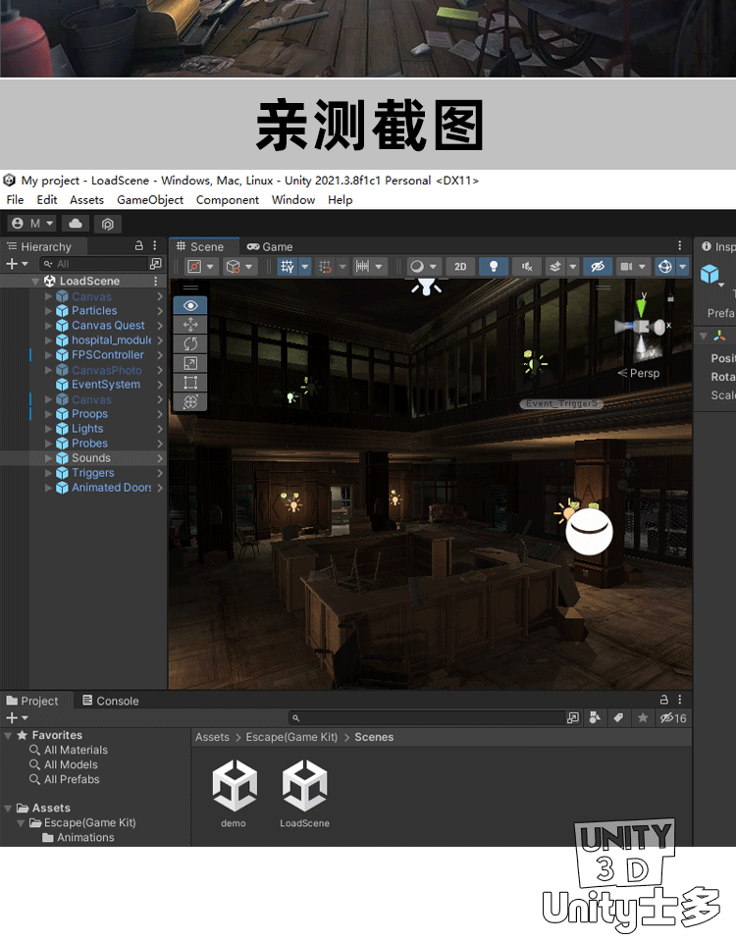Toggle grid visibility button
The height and width of the screenshot is (942, 736).
point(288,266)
